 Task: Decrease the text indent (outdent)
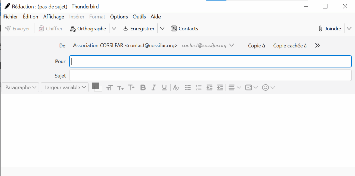click(x=209, y=88)
